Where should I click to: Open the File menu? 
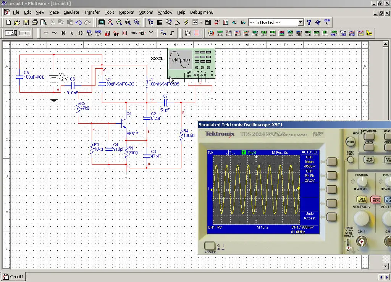pyautogui.click(x=16, y=12)
